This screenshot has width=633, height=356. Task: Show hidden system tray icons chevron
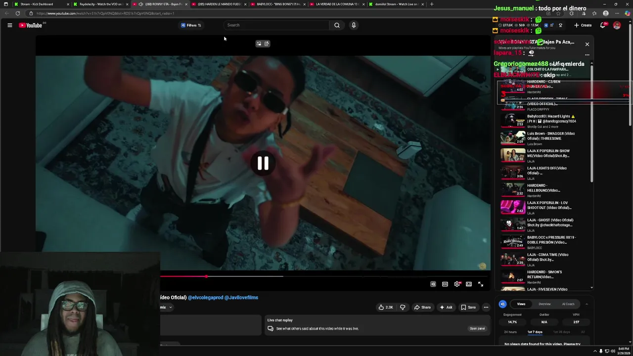[595, 351]
